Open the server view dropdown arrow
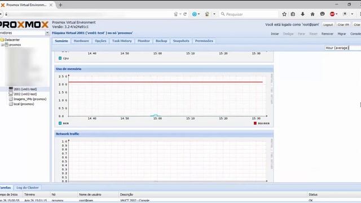 47,33
